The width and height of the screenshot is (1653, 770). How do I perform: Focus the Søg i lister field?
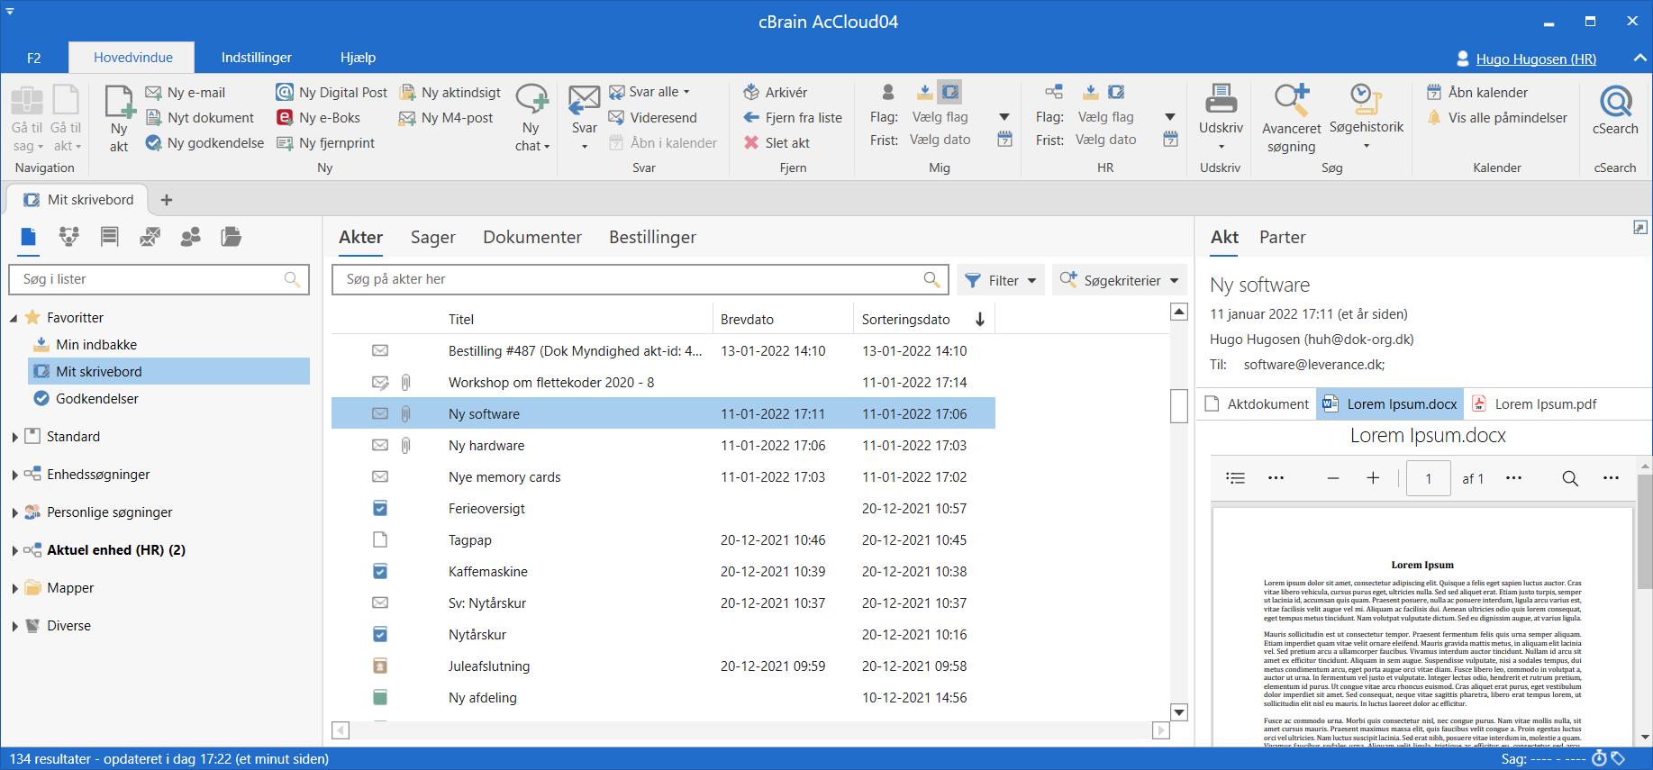159,279
